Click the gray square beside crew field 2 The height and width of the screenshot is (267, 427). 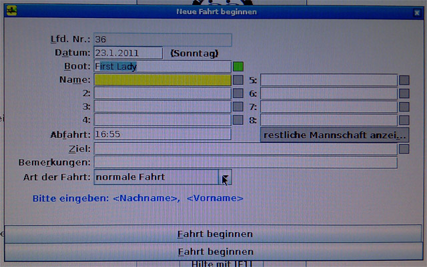(x=238, y=93)
